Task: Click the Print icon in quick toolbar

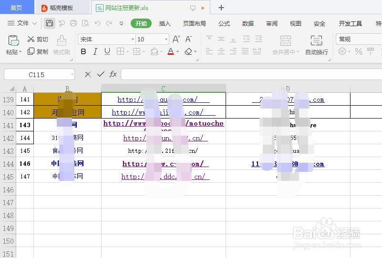Action: click(x=73, y=23)
